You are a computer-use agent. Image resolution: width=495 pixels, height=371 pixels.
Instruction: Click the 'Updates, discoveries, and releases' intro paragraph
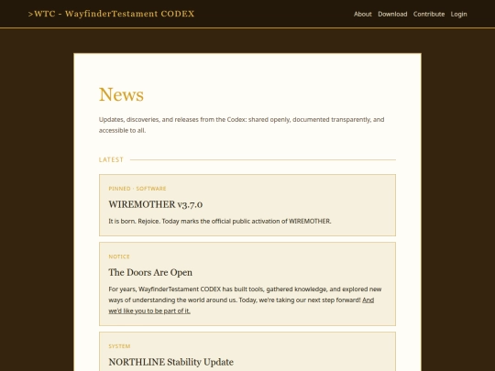[241, 125]
